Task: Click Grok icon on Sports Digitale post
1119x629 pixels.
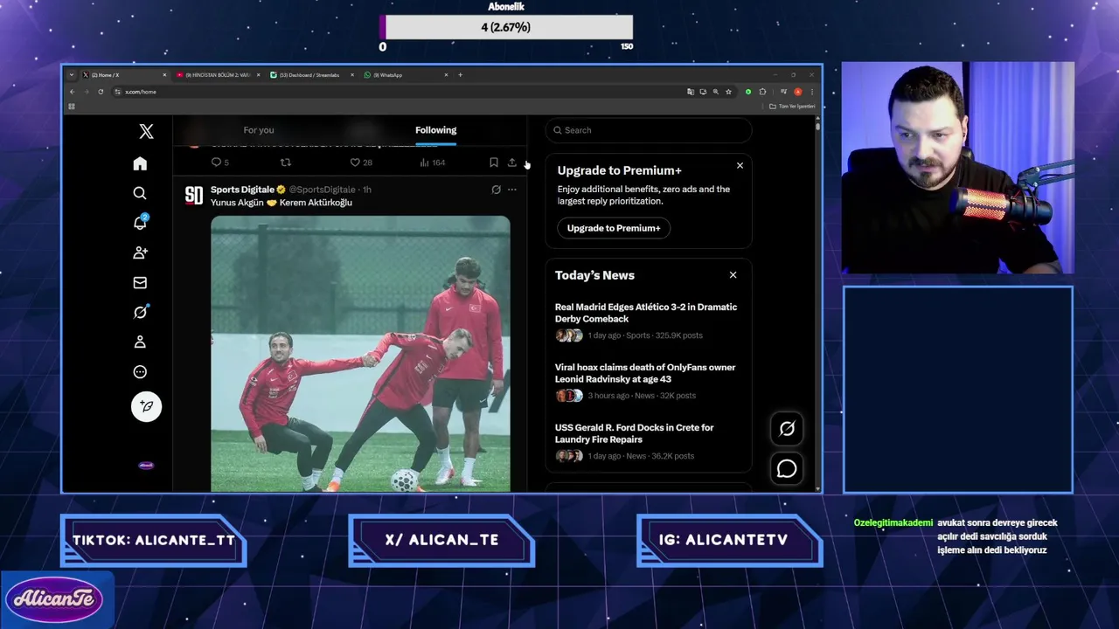Action: (x=496, y=190)
